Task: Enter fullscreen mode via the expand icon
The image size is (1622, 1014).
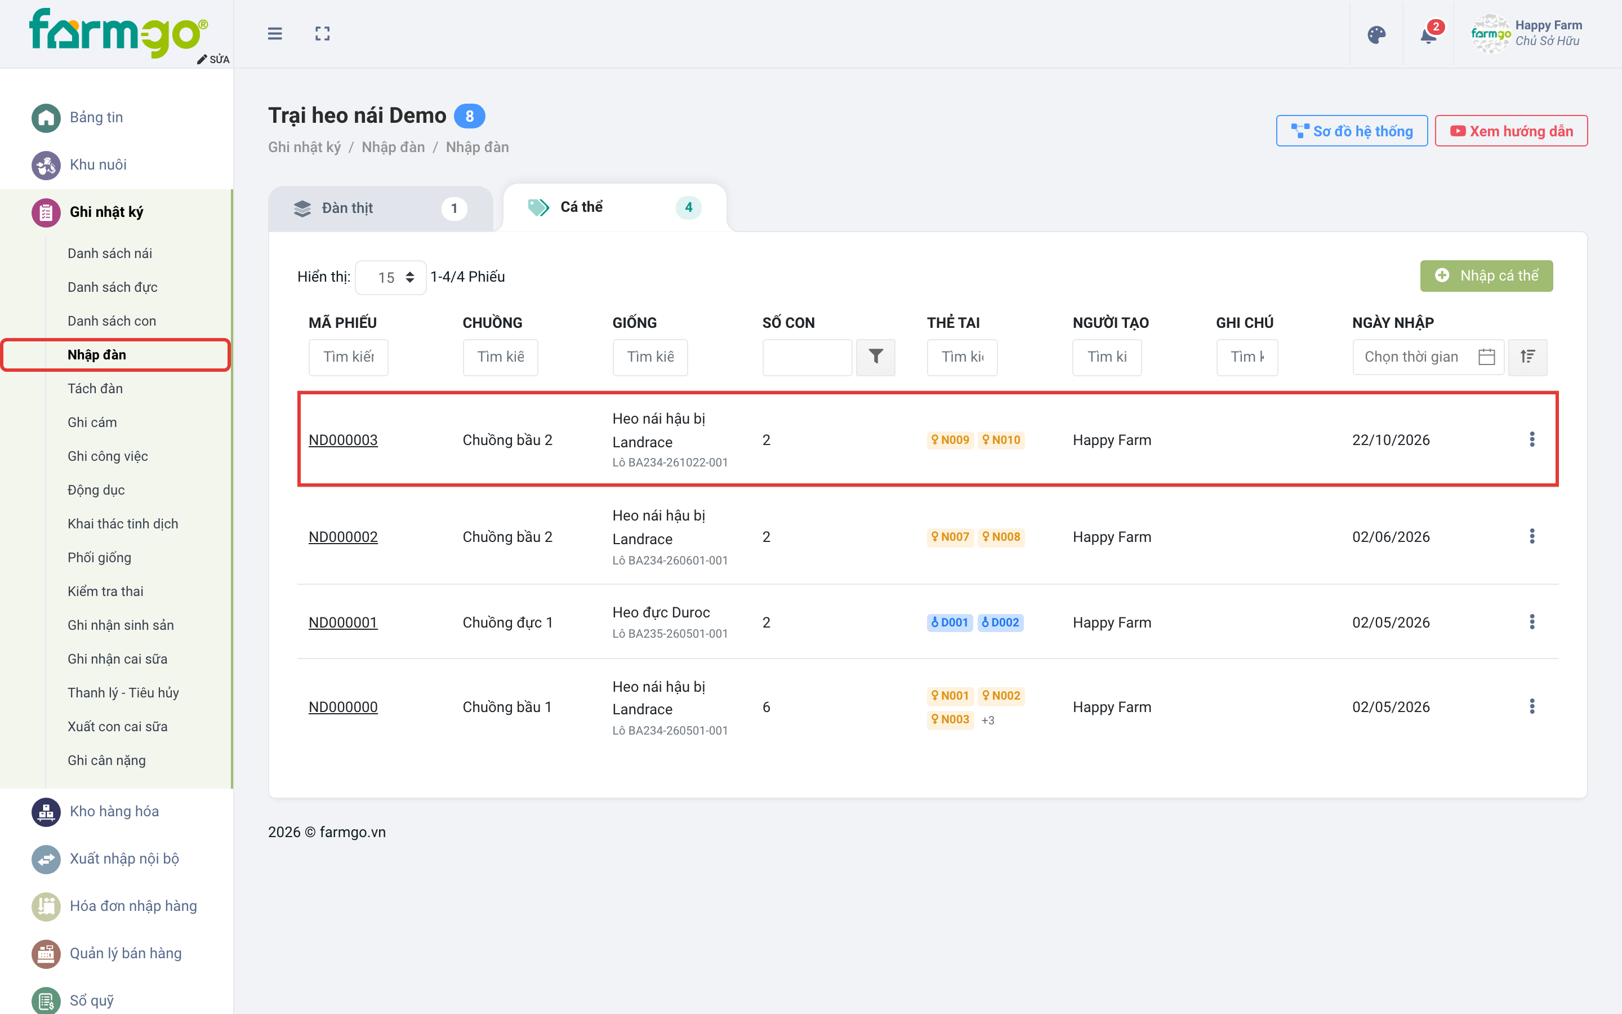Action: pos(322,34)
